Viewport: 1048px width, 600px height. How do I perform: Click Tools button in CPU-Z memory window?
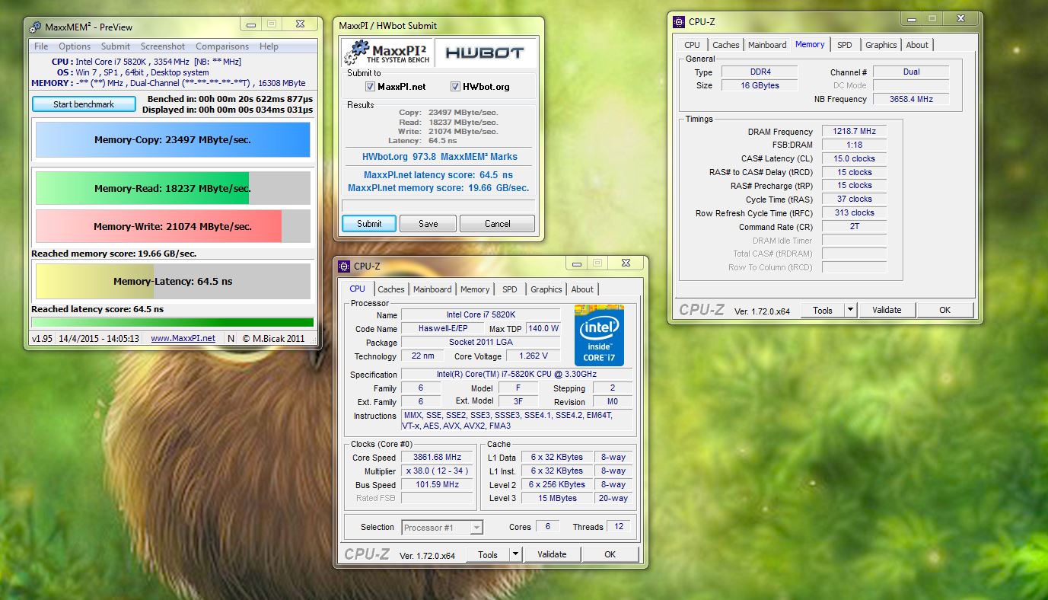point(823,310)
